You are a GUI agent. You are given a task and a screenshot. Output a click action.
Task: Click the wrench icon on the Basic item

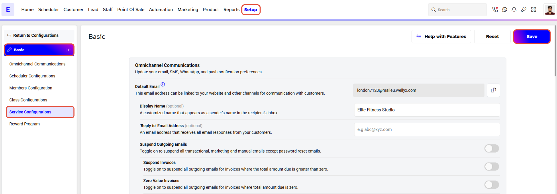pos(9,50)
